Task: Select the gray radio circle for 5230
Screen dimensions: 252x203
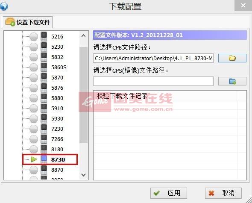Action: (34, 47)
